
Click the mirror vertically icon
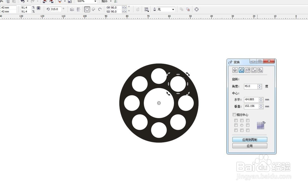78,9
